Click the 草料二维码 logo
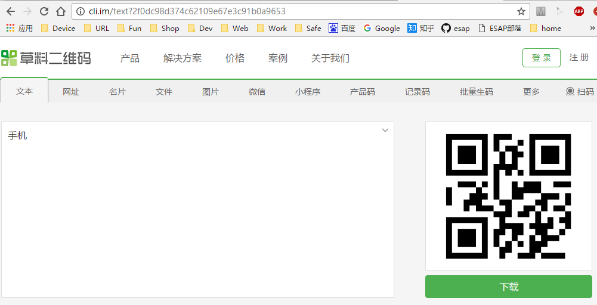597x305 pixels. pos(46,58)
